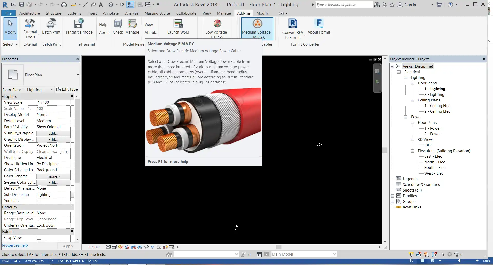The image size is (493, 265).
Task: Click the View Scale input field
Action: tap(53, 102)
